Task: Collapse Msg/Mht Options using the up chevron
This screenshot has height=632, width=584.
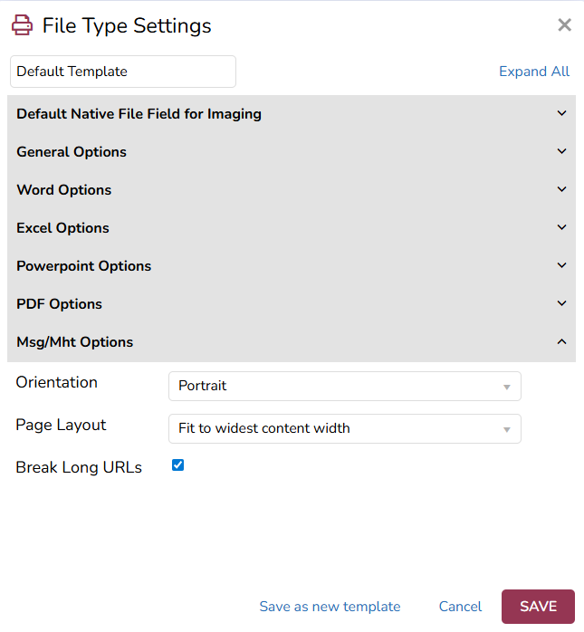Action: coord(562,341)
